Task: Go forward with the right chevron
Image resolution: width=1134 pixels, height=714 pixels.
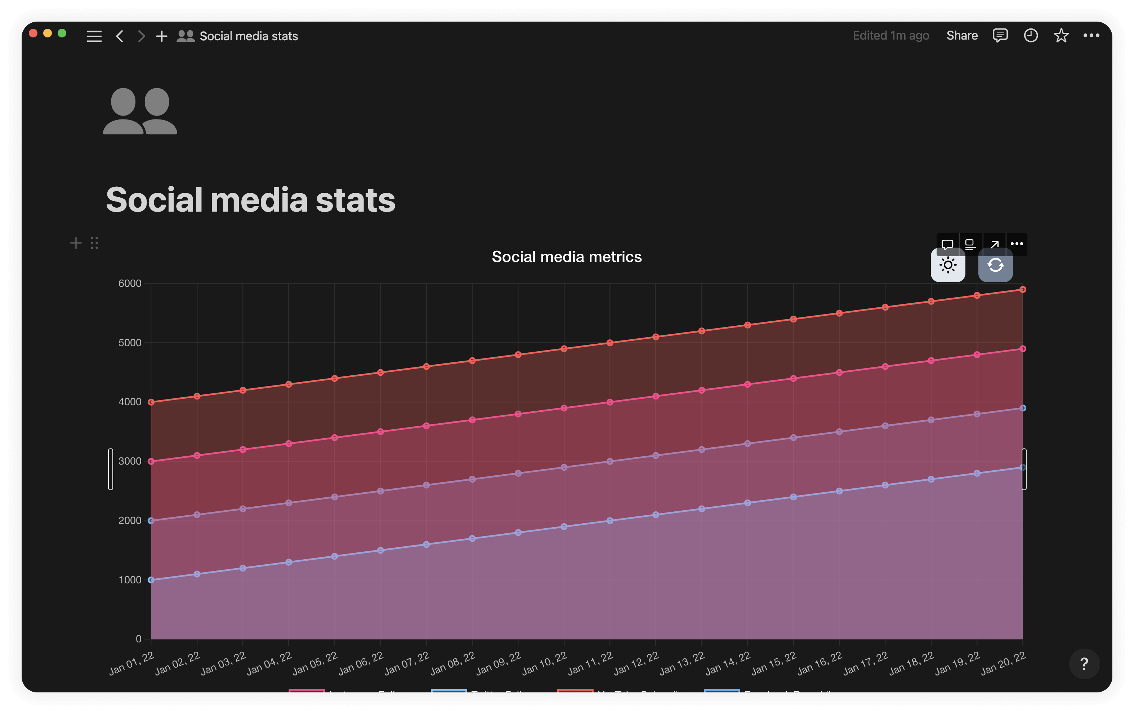Action: [141, 36]
